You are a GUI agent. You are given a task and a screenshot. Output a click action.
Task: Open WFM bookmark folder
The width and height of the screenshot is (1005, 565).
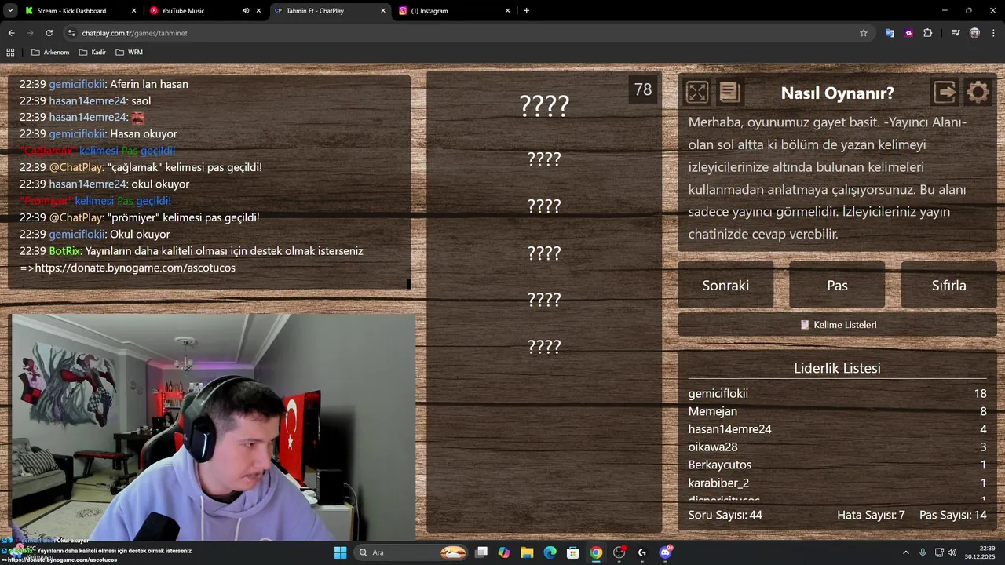point(129,53)
